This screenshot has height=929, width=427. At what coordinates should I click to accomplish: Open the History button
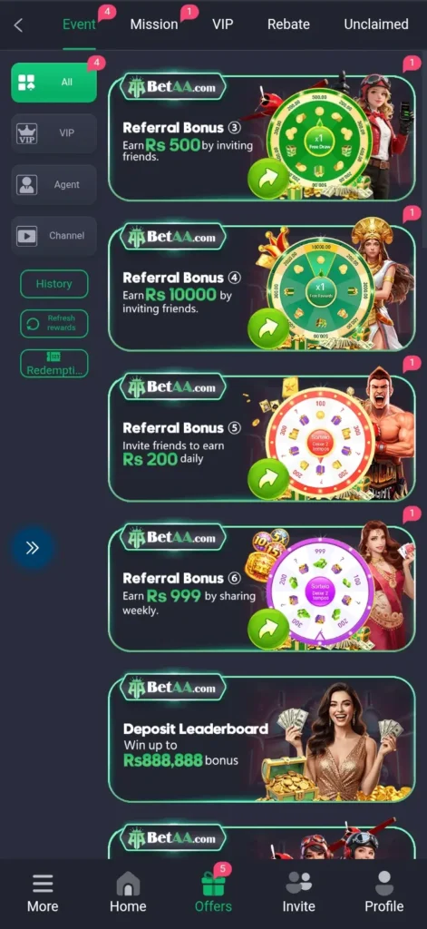[53, 284]
